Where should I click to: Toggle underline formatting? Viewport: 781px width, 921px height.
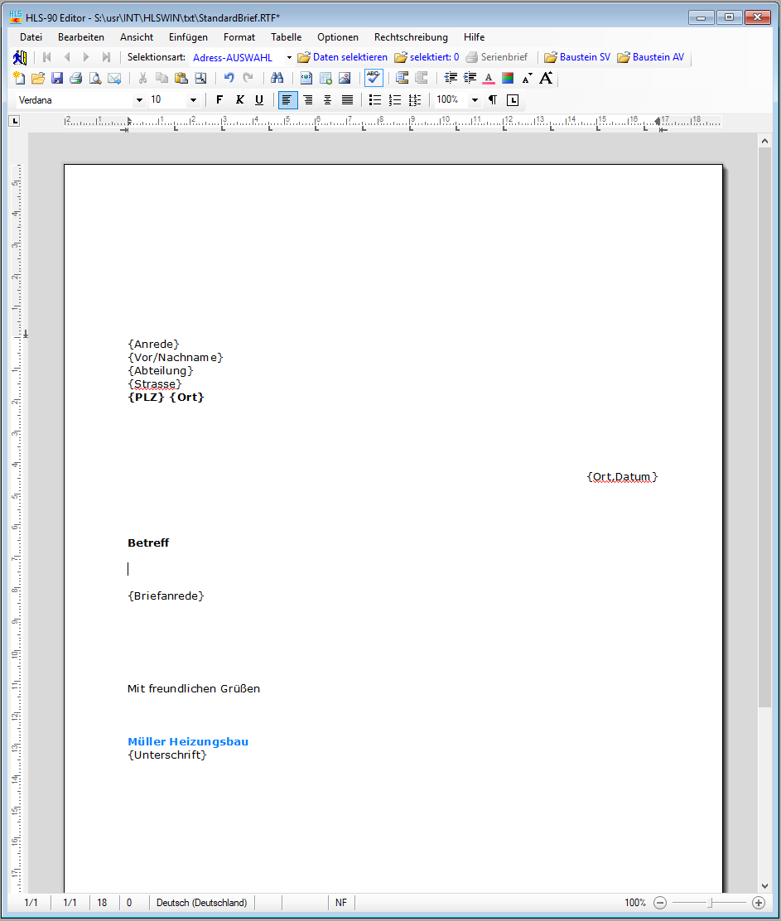pyautogui.click(x=258, y=99)
